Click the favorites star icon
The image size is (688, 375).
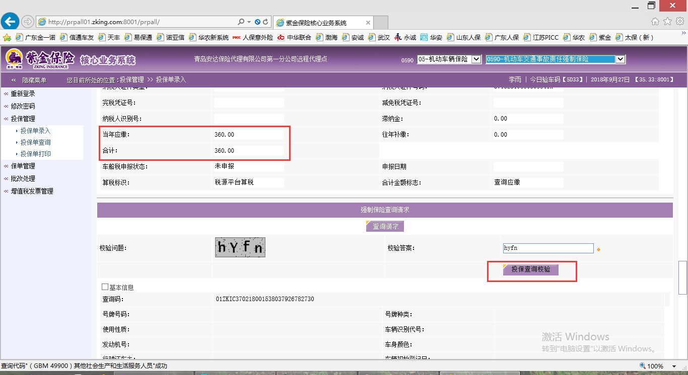[667, 22]
